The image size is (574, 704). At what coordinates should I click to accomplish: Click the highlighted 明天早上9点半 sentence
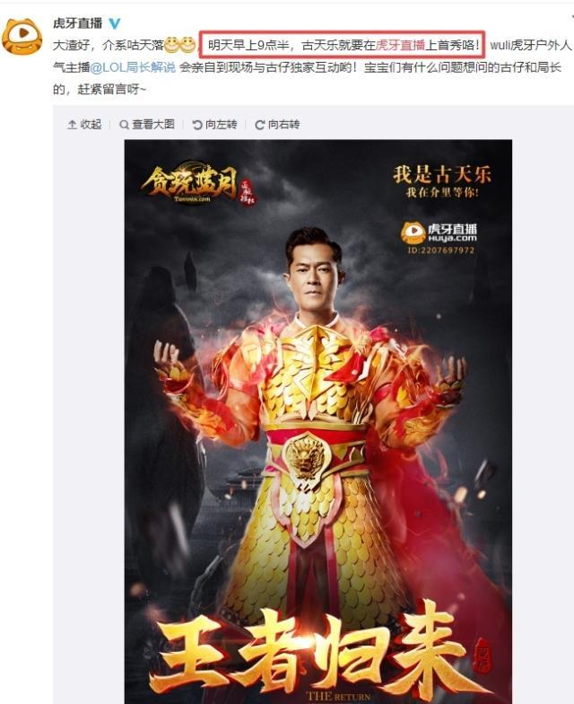pos(343,45)
